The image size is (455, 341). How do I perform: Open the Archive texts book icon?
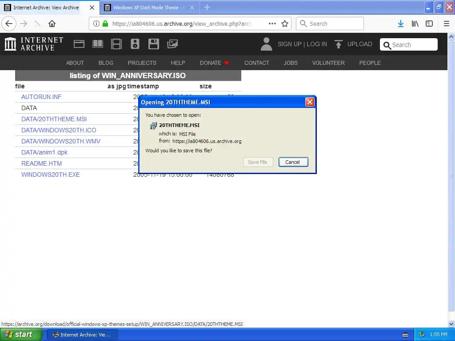(x=97, y=44)
